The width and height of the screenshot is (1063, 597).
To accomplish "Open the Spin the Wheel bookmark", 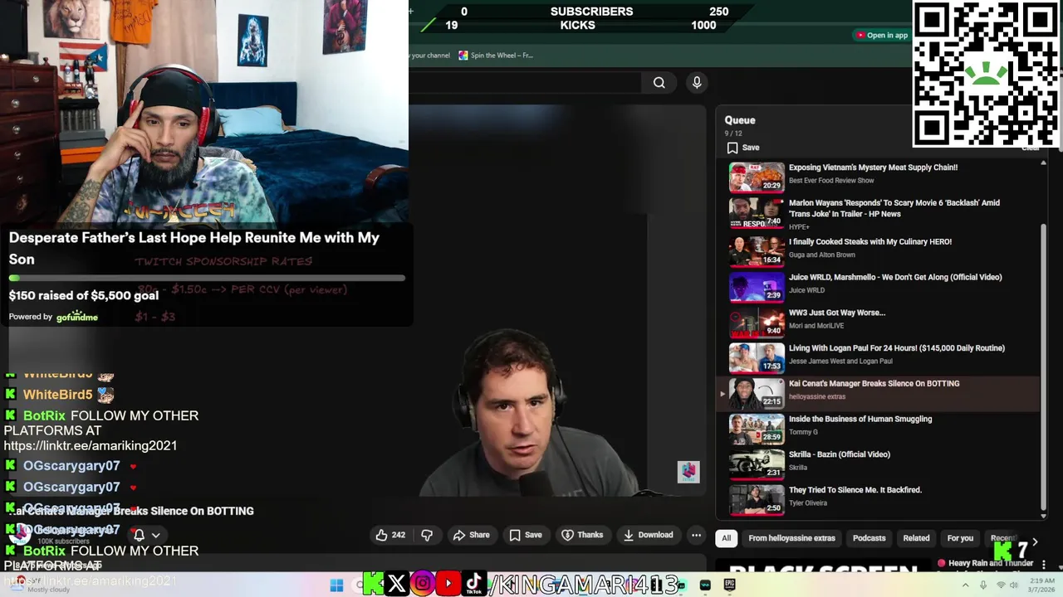I will coord(495,56).
